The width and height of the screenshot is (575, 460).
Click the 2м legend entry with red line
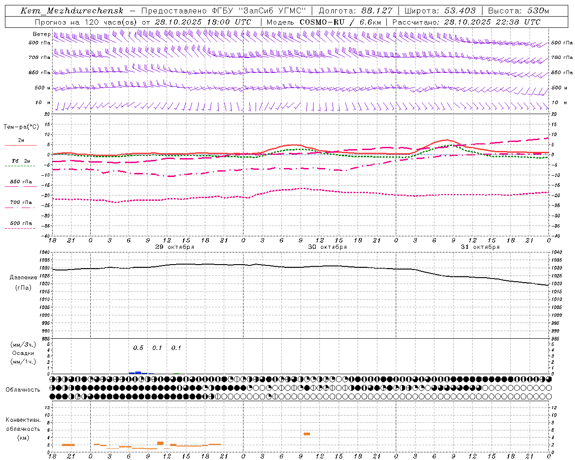(x=21, y=142)
